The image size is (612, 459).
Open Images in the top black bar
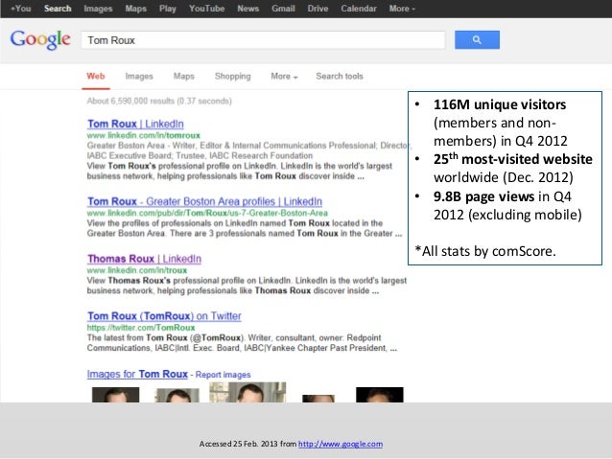98,9
